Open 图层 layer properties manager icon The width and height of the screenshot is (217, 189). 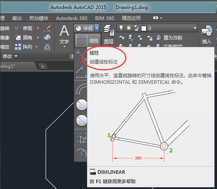pos(109,30)
